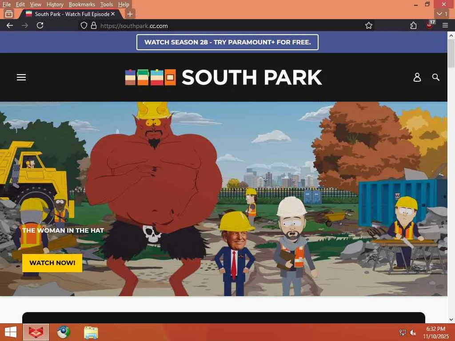The height and width of the screenshot is (341, 455).
Task: Open the tracking protection shield icon
Action: click(x=84, y=25)
